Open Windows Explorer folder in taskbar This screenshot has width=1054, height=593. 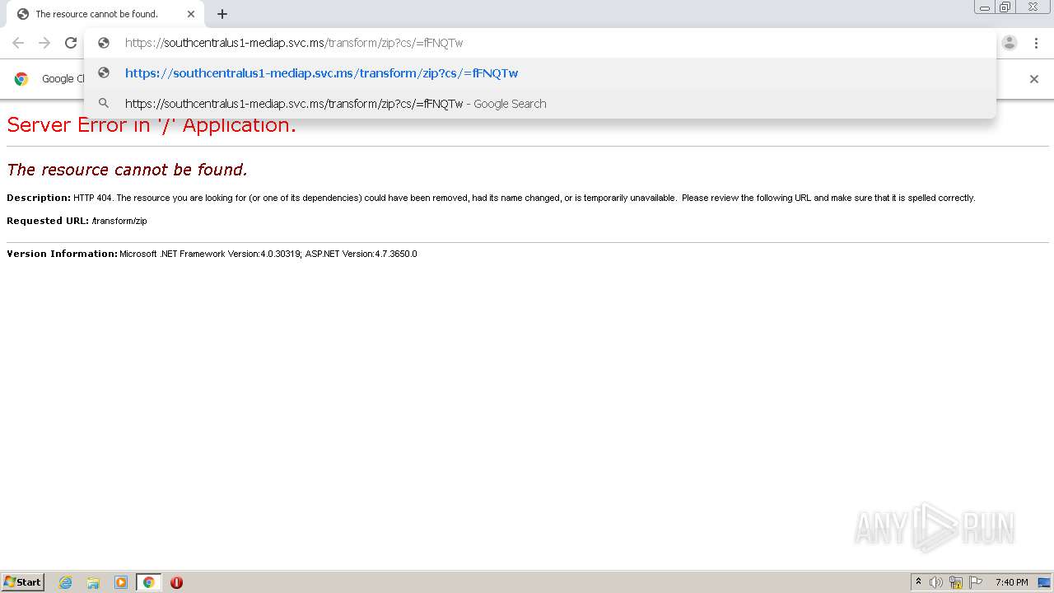point(93,582)
